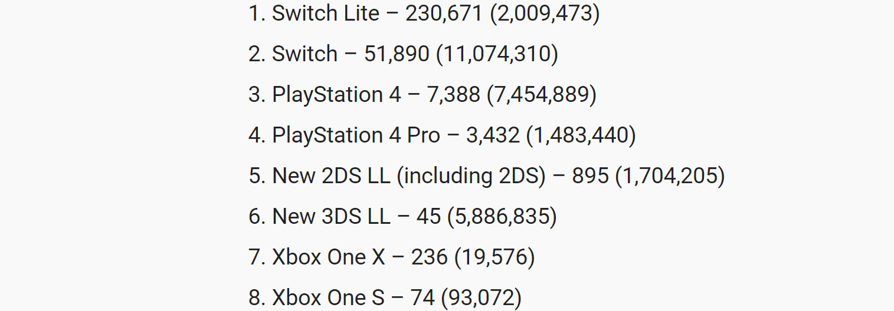Image resolution: width=894 pixels, height=311 pixels.
Task: Click the New 2DS LL text
Action: (331, 176)
